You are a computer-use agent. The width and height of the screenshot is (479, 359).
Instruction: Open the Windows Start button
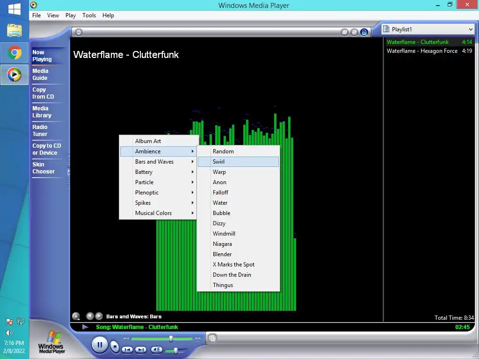click(15, 9)
